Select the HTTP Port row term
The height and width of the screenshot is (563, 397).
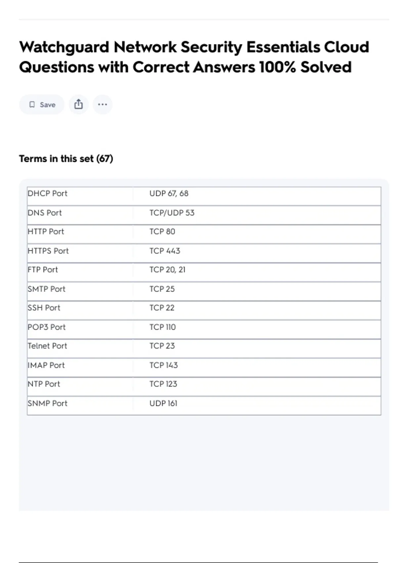(x=46, y=232)
